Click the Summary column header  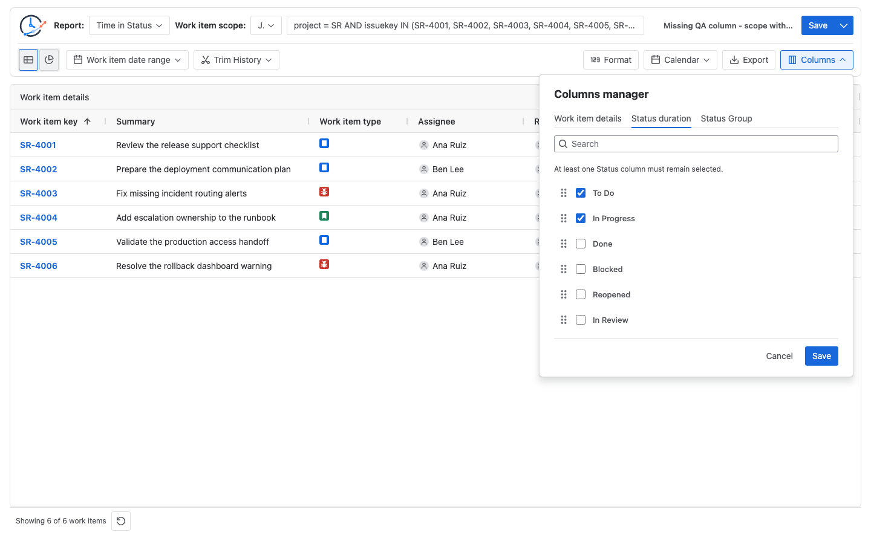point(135,121)
